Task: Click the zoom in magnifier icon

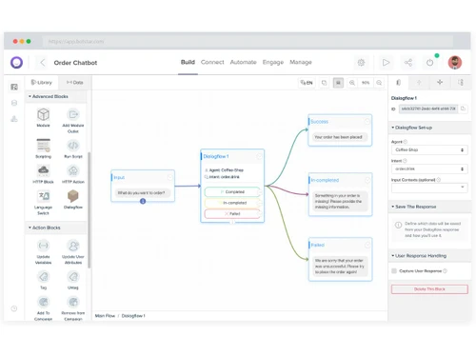Action: pyautogui.click(x=352, y=83)
